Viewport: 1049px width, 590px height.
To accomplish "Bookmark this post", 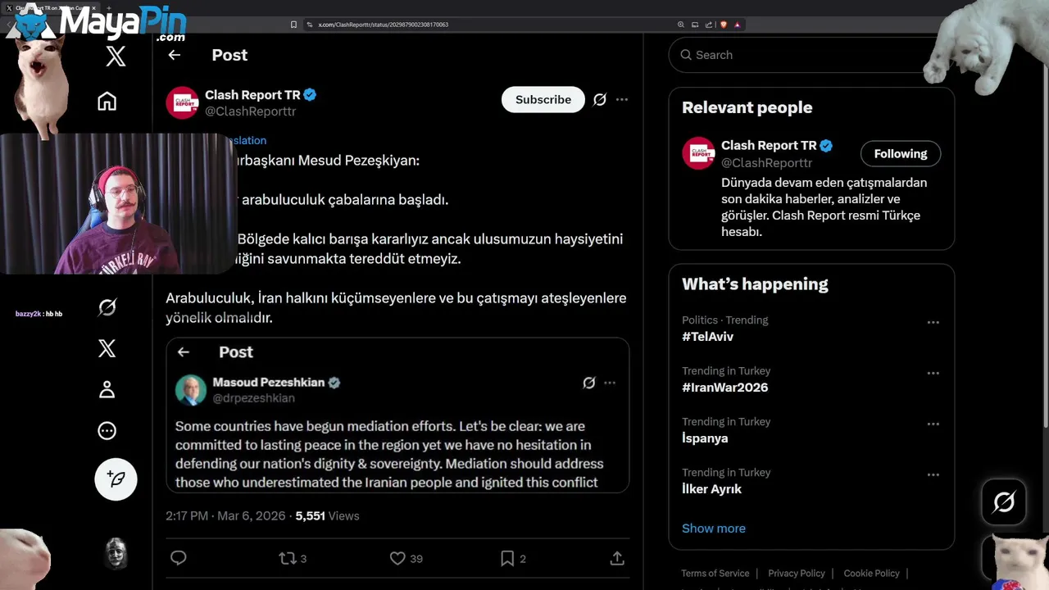I will pos(507,558).
